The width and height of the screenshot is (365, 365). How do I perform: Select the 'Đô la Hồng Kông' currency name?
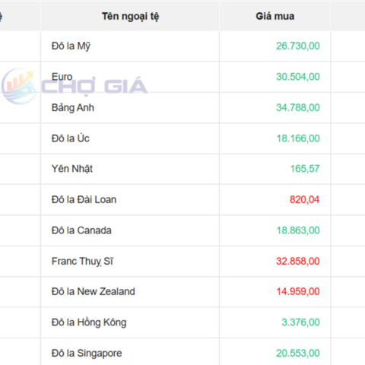click(x=89, y=322)
